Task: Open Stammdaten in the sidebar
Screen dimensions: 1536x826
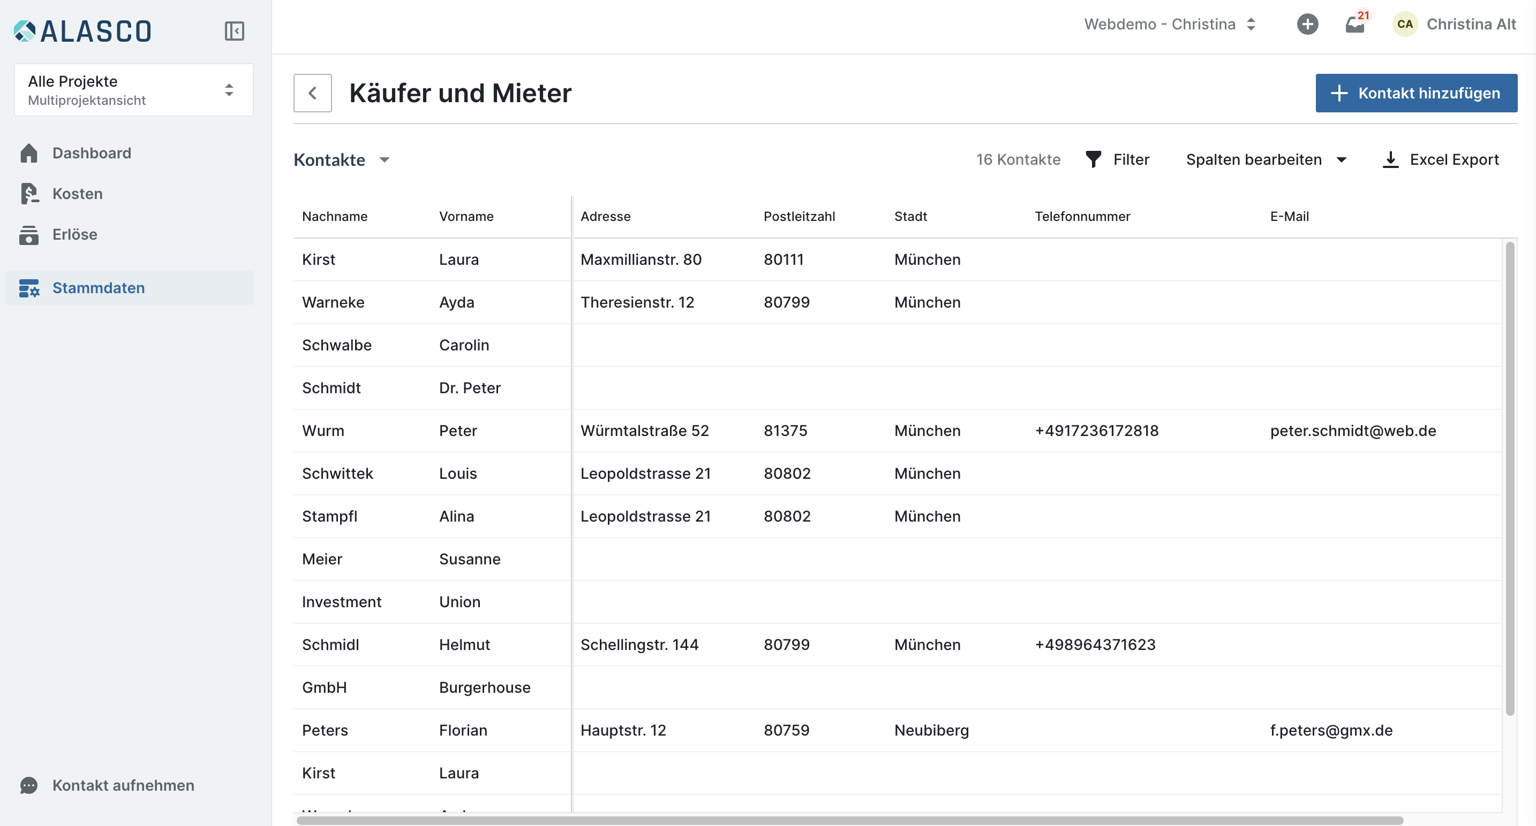Action: tap(99, 288)
